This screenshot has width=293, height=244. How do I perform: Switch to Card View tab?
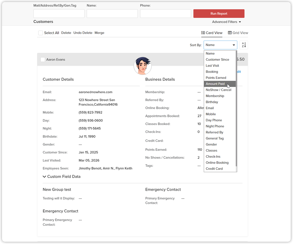tap(212, 33)
